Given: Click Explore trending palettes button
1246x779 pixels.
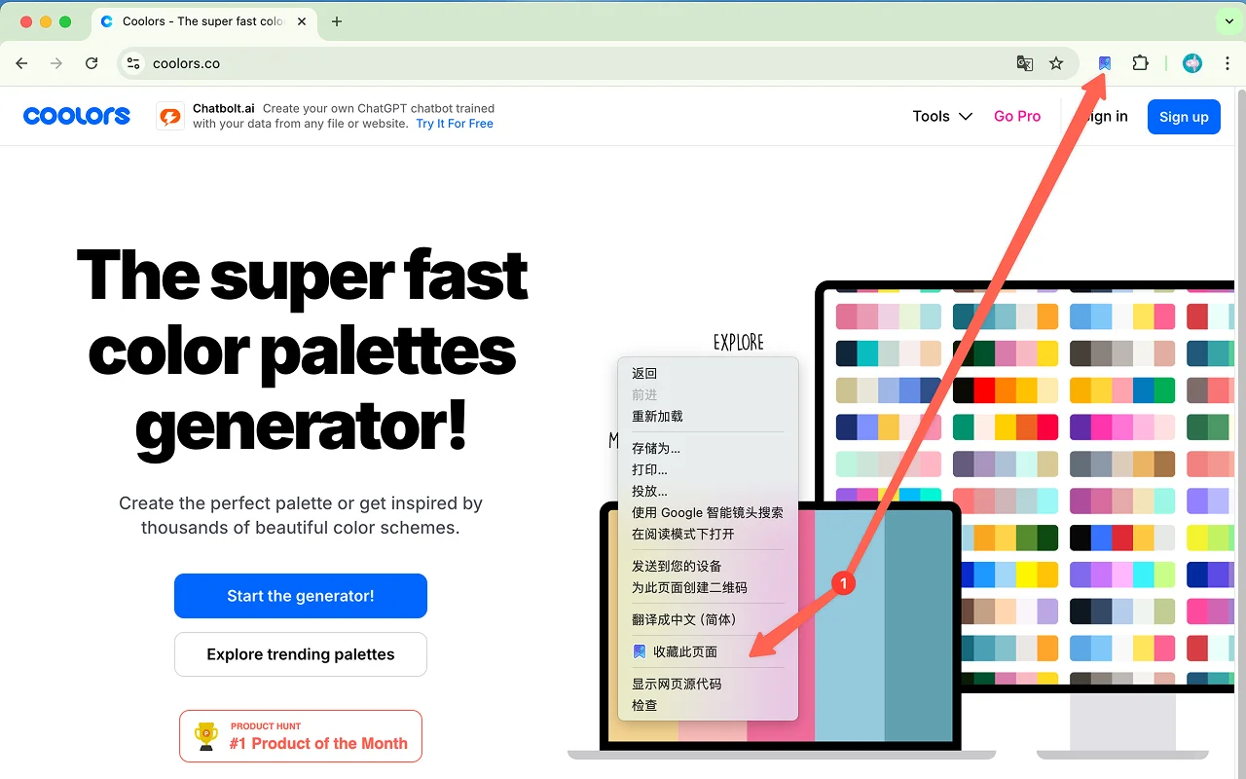Looking at the screenshot, I should point(301,654).
